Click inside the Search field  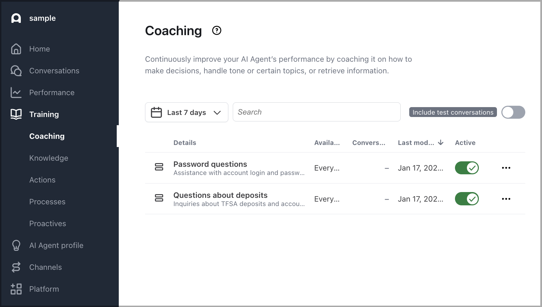316,112
